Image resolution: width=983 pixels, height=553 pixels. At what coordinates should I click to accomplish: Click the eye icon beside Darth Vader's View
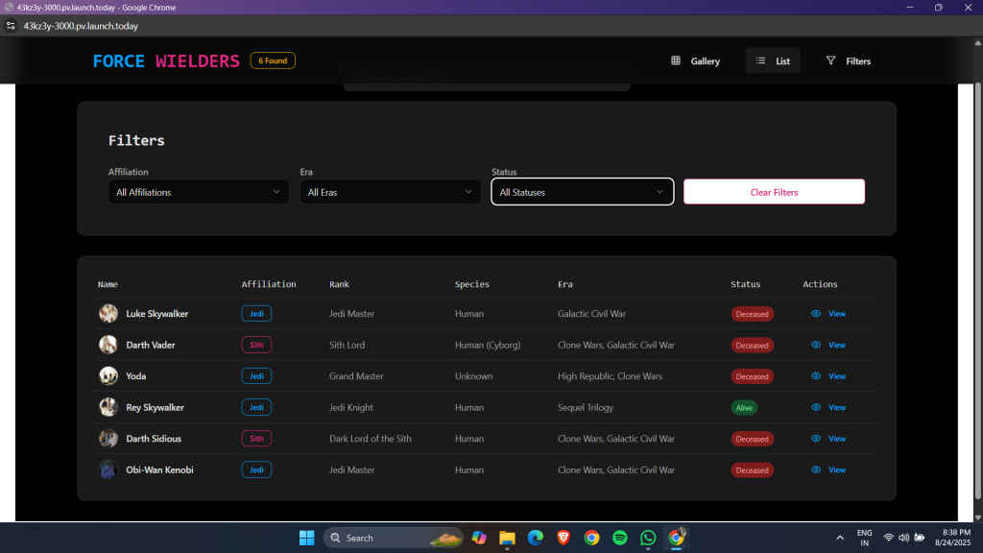816,345
